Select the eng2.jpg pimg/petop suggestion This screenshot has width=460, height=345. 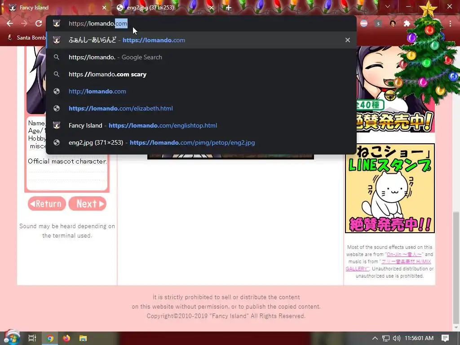coord(201,142)
